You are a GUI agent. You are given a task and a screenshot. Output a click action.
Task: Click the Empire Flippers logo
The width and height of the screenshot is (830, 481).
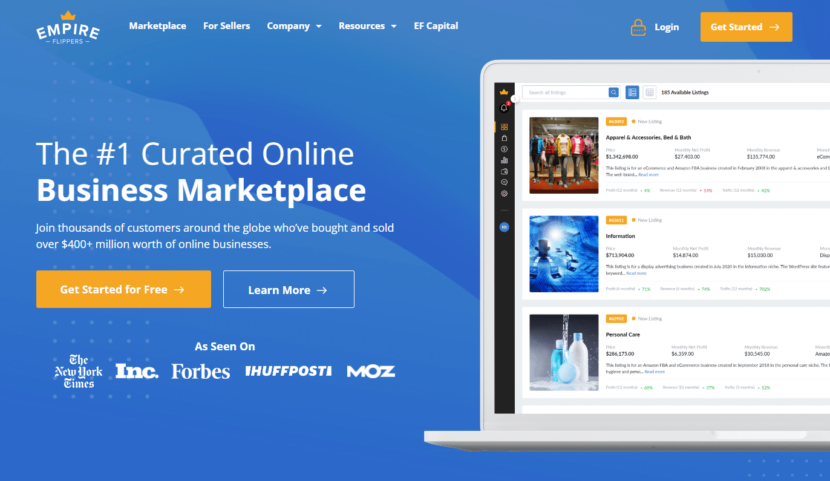tap(68, 27)
